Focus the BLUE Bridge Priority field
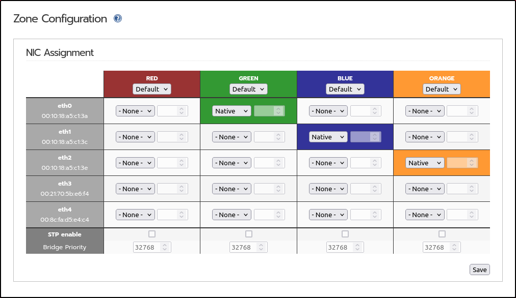 [345, 247]
